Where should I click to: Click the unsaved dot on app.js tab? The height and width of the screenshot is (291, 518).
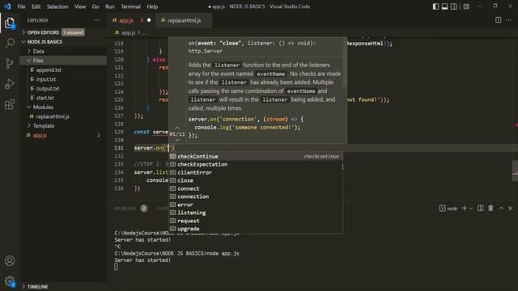point(149,20)
